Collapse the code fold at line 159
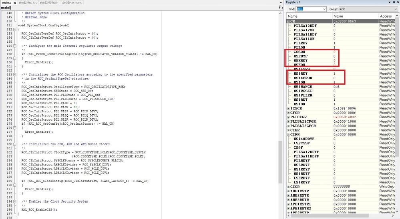400x219 pixels. click(x=15, y=58)
